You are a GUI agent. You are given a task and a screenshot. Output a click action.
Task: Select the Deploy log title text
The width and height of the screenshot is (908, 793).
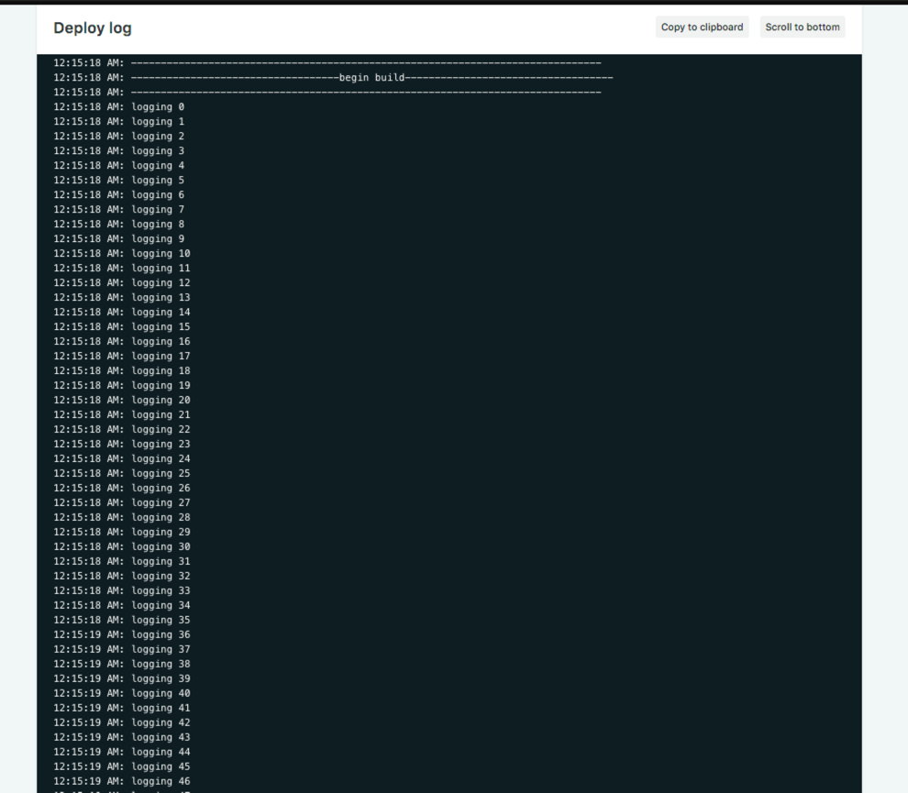coord(92,28)
